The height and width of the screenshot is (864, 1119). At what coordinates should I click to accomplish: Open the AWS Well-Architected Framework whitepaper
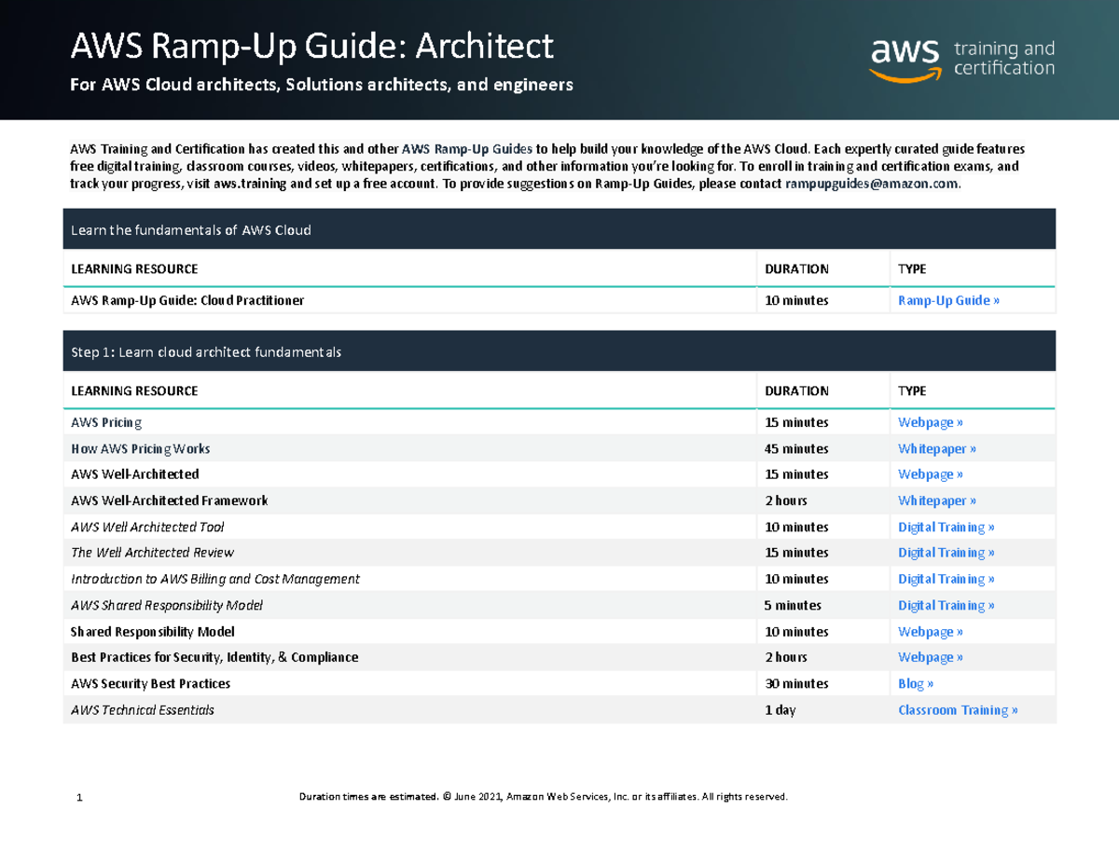point(936,501)
